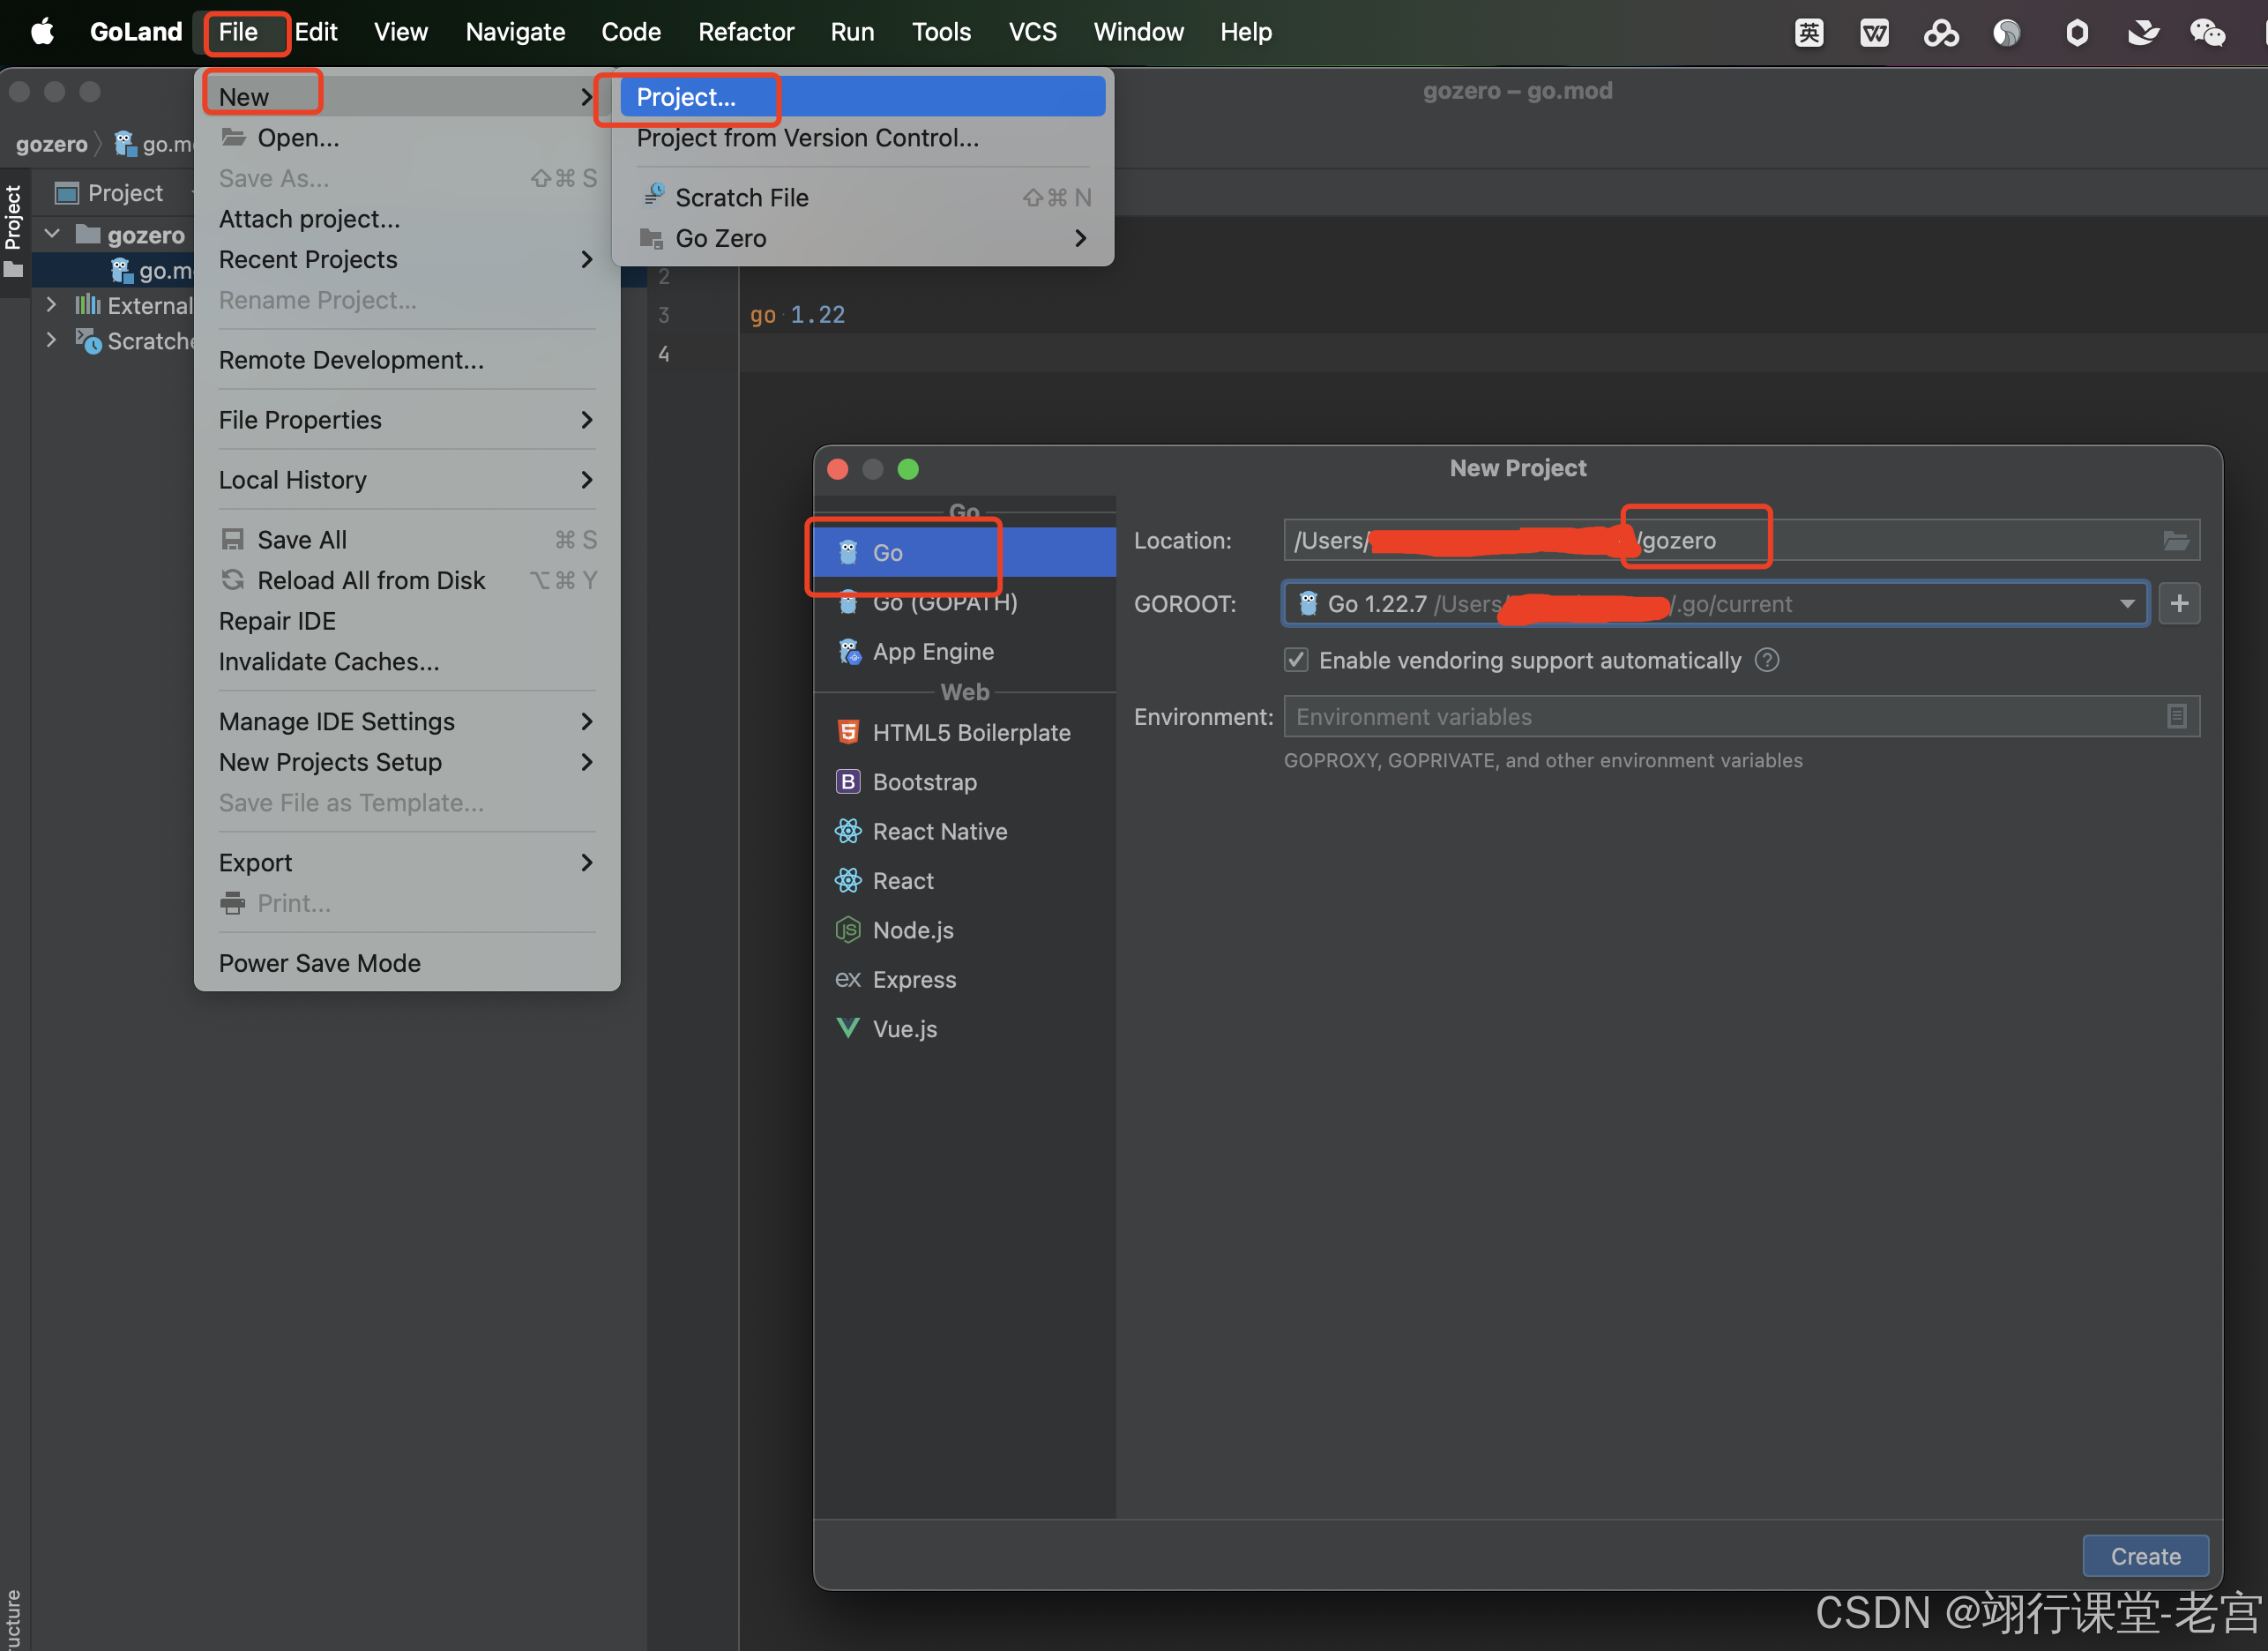The height and width of the screenshot is (1651, 2268).
Task: Open the Go Zero submenu
Action: (862, 238)
